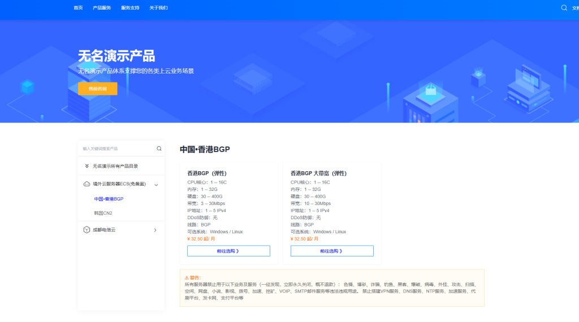Open the 首页 menu item
The height and width of the screenshot is (322, 579).
coord(78,8)
